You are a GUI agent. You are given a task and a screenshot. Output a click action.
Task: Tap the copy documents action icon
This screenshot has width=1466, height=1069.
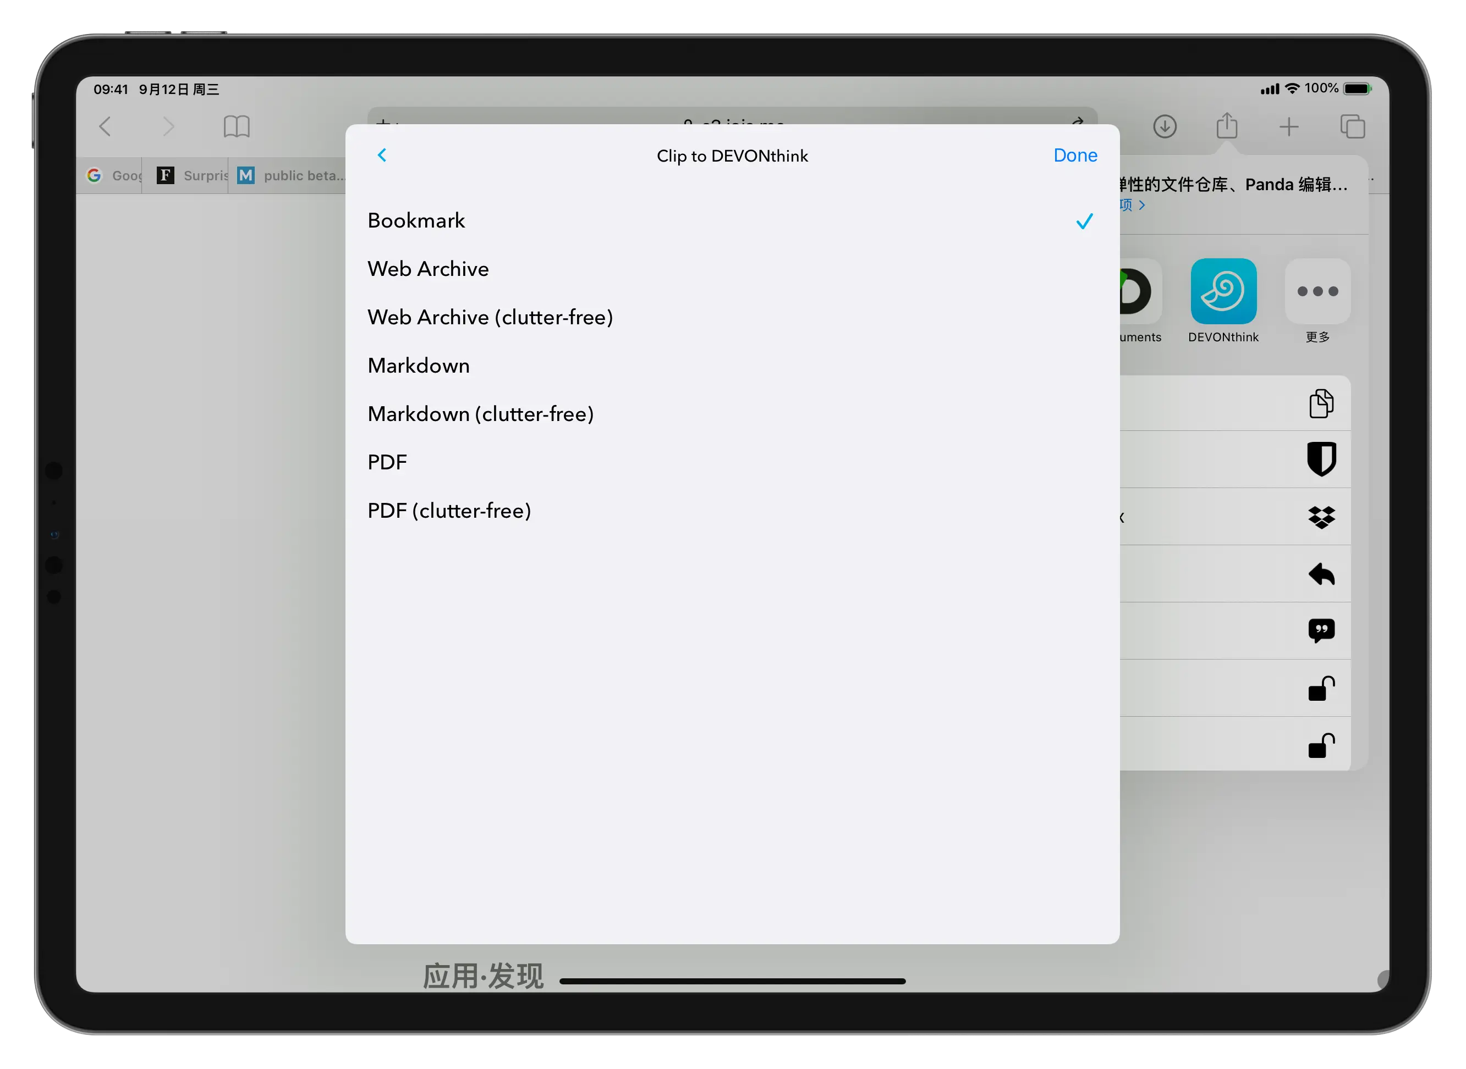[x=1321, y=403]
